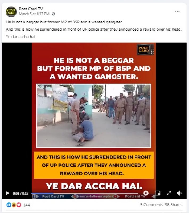Viewport: 189px width, 213px height.
Task: Unmute the video speaker icon
Action: [179, 193]
